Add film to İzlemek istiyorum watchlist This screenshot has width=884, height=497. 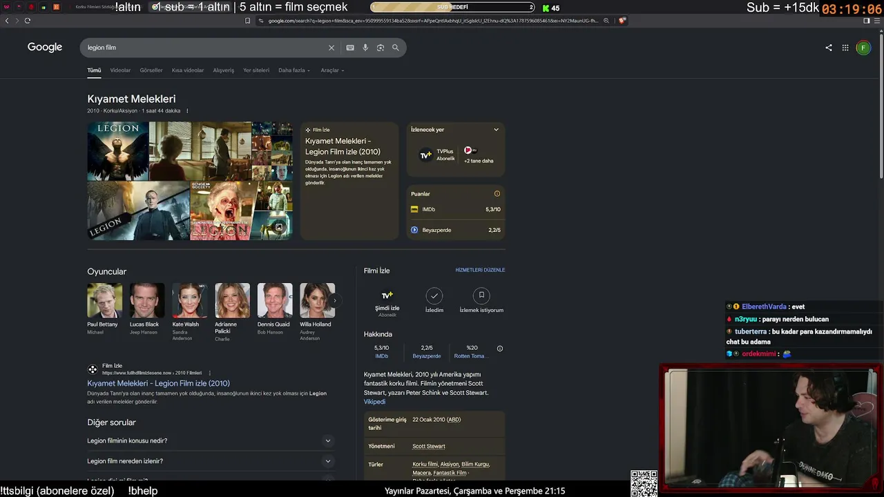pyautogui.click(x=481, y=301)
